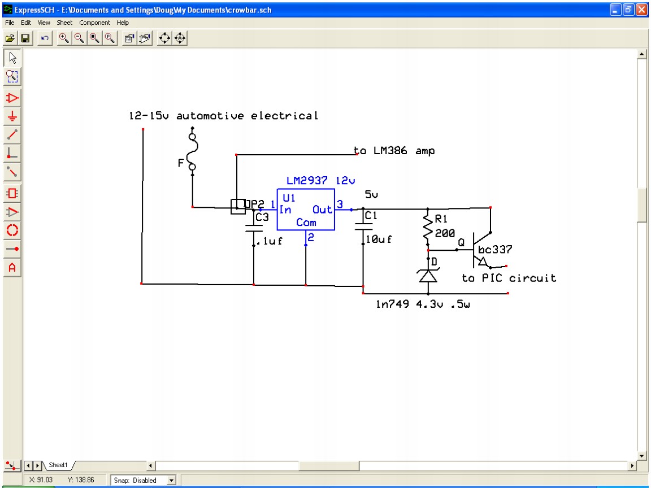The height and width of the screenshot is (488, 651).
Task: Undo the last action
Action: coord(45,38)
